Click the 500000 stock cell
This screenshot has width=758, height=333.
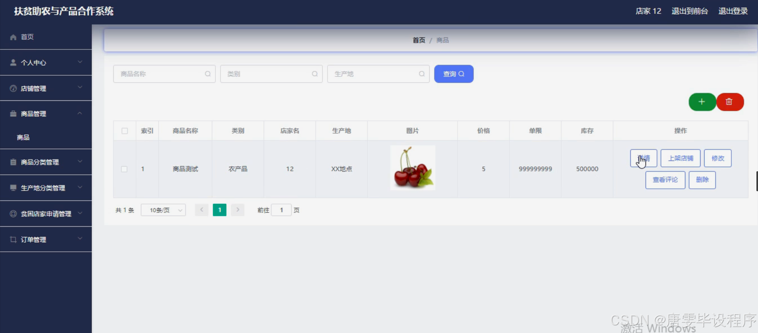pyautogui.click(x=587, y=169)
